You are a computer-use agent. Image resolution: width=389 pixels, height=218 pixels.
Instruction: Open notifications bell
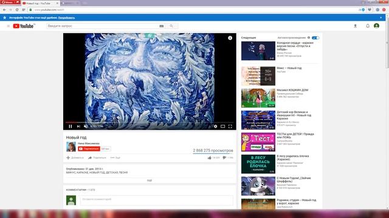click(368, 26)
